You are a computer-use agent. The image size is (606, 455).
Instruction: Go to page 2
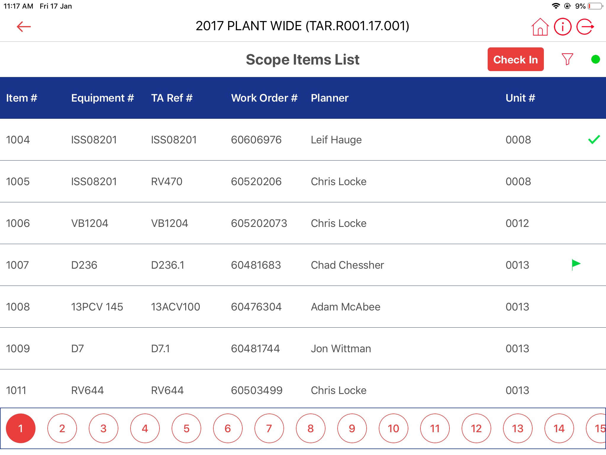[62, 428]
